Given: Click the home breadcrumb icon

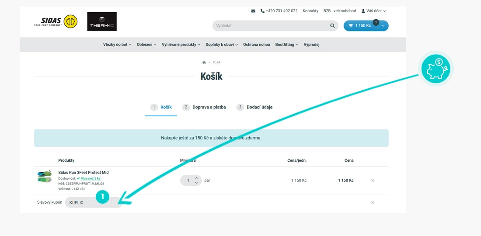Looking at the screenshot, I should point(204,62).
